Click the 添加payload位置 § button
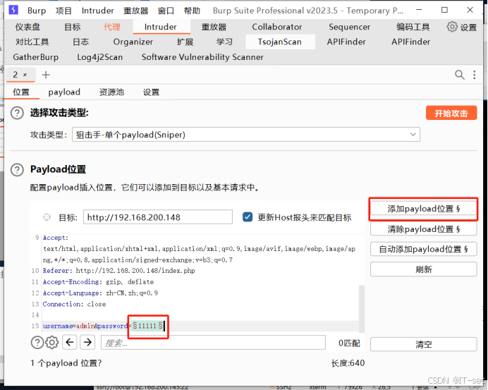The image size is (488, 390). tap(423, 209)
